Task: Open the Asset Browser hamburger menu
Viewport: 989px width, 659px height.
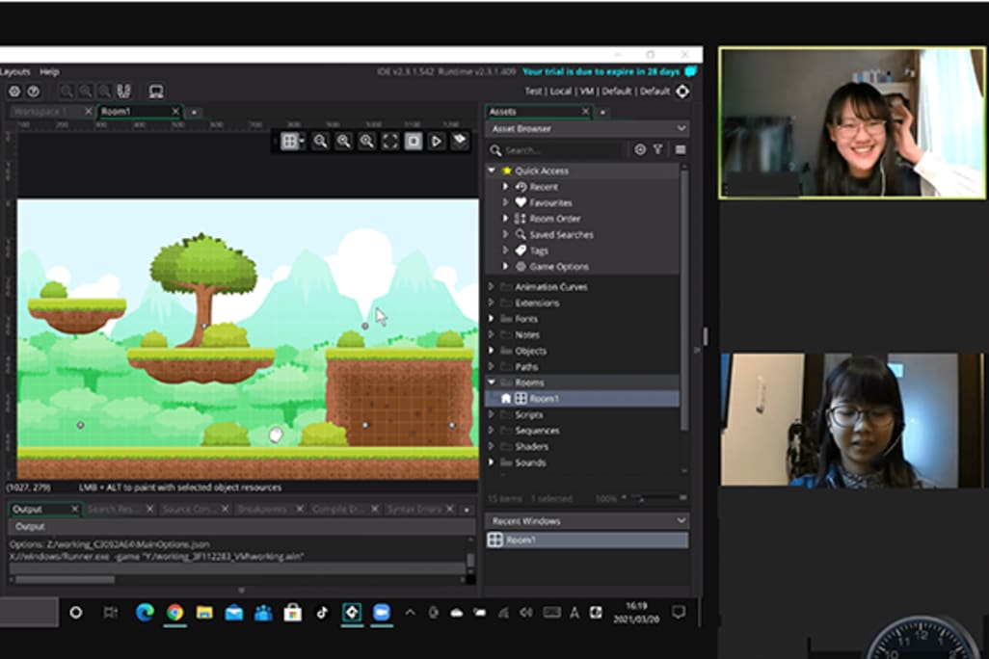Action: pyautogui.click(x=681, y=149)
